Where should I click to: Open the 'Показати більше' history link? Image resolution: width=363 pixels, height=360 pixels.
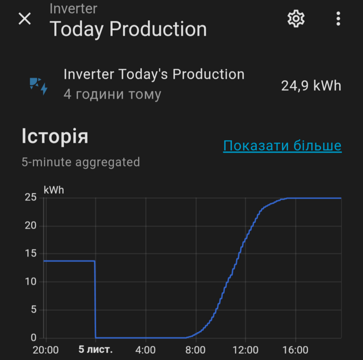tap(282, 146)
